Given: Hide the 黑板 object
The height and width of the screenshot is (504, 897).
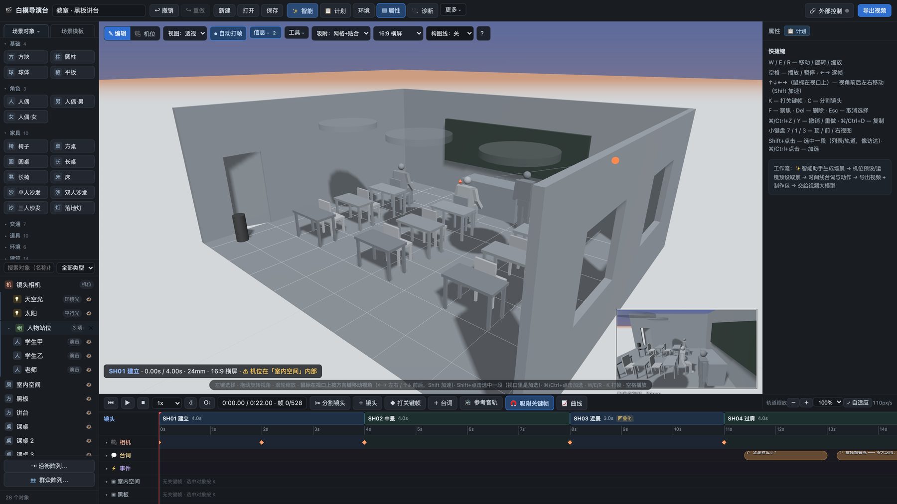Looking at the screenshot, I should click(89, 398).
